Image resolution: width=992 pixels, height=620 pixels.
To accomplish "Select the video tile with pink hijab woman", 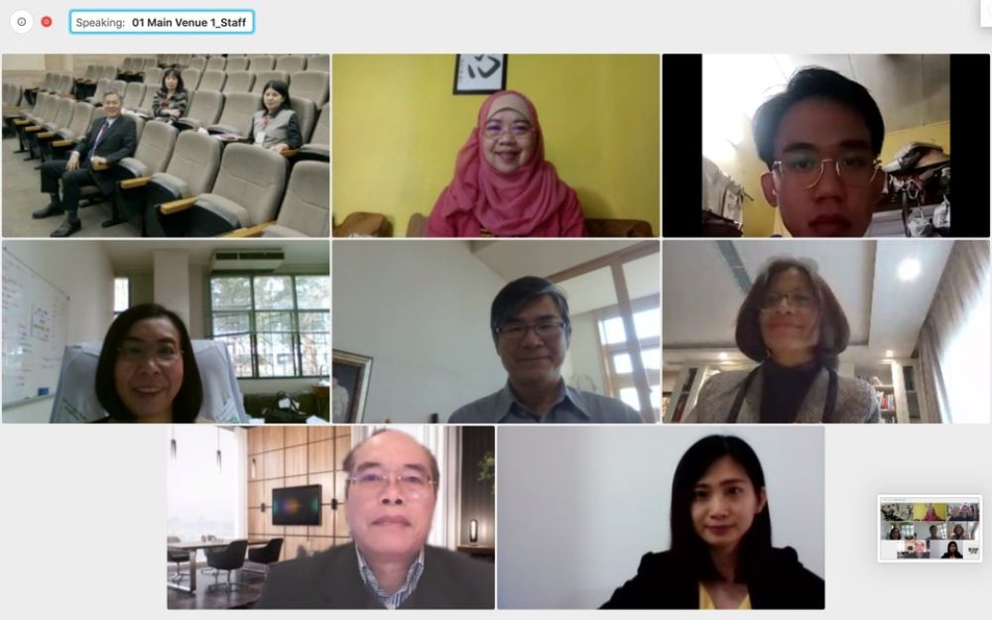I will [496, 146].
